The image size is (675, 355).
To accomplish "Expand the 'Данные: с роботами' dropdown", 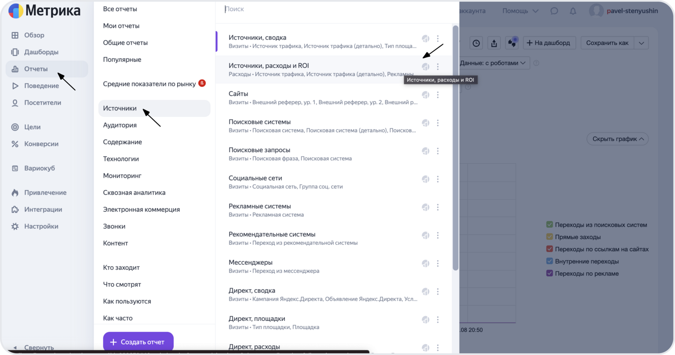I will [493, 63].
